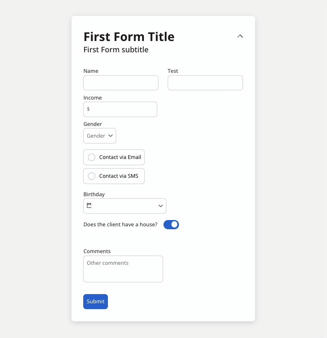Click the Contact via Email label text
Image resolution: width=327 pixels, height=338 pixels.
(120, 157)
